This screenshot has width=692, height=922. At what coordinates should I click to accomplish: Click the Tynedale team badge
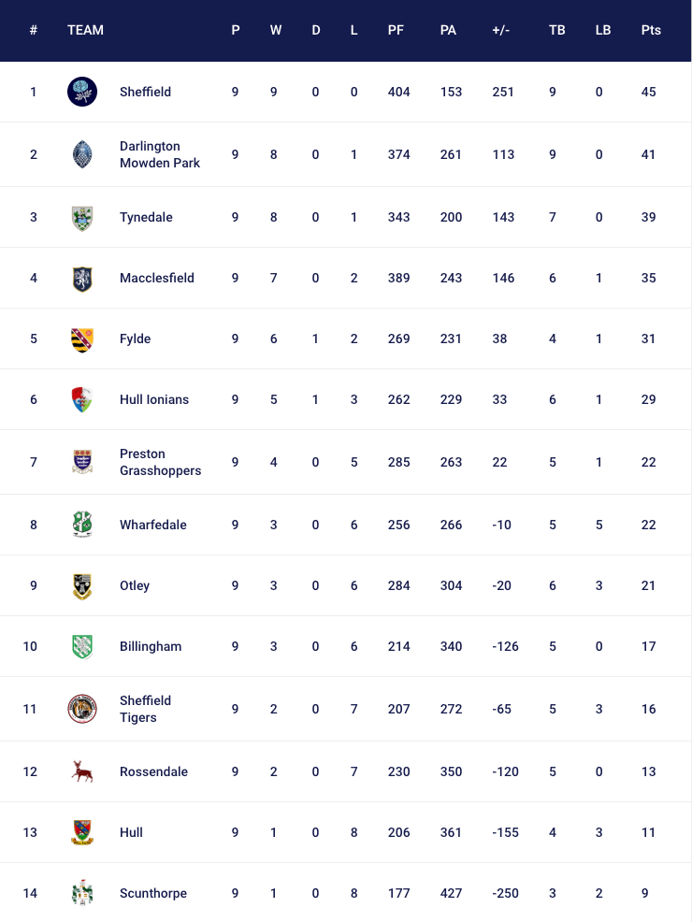pos(82,217)
